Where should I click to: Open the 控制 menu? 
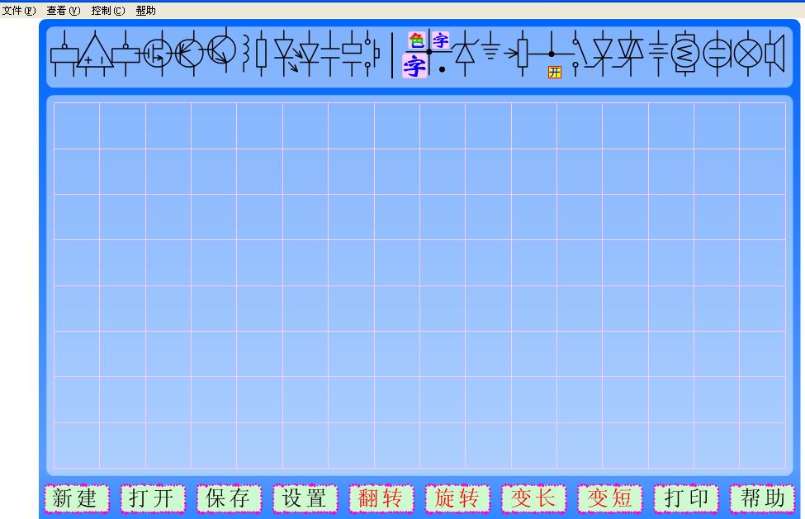click(108, 11)
